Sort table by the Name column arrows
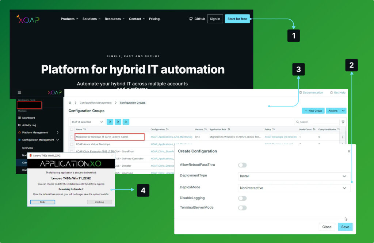The width and height of the screenshot is (374, 243). coord(85,130)
